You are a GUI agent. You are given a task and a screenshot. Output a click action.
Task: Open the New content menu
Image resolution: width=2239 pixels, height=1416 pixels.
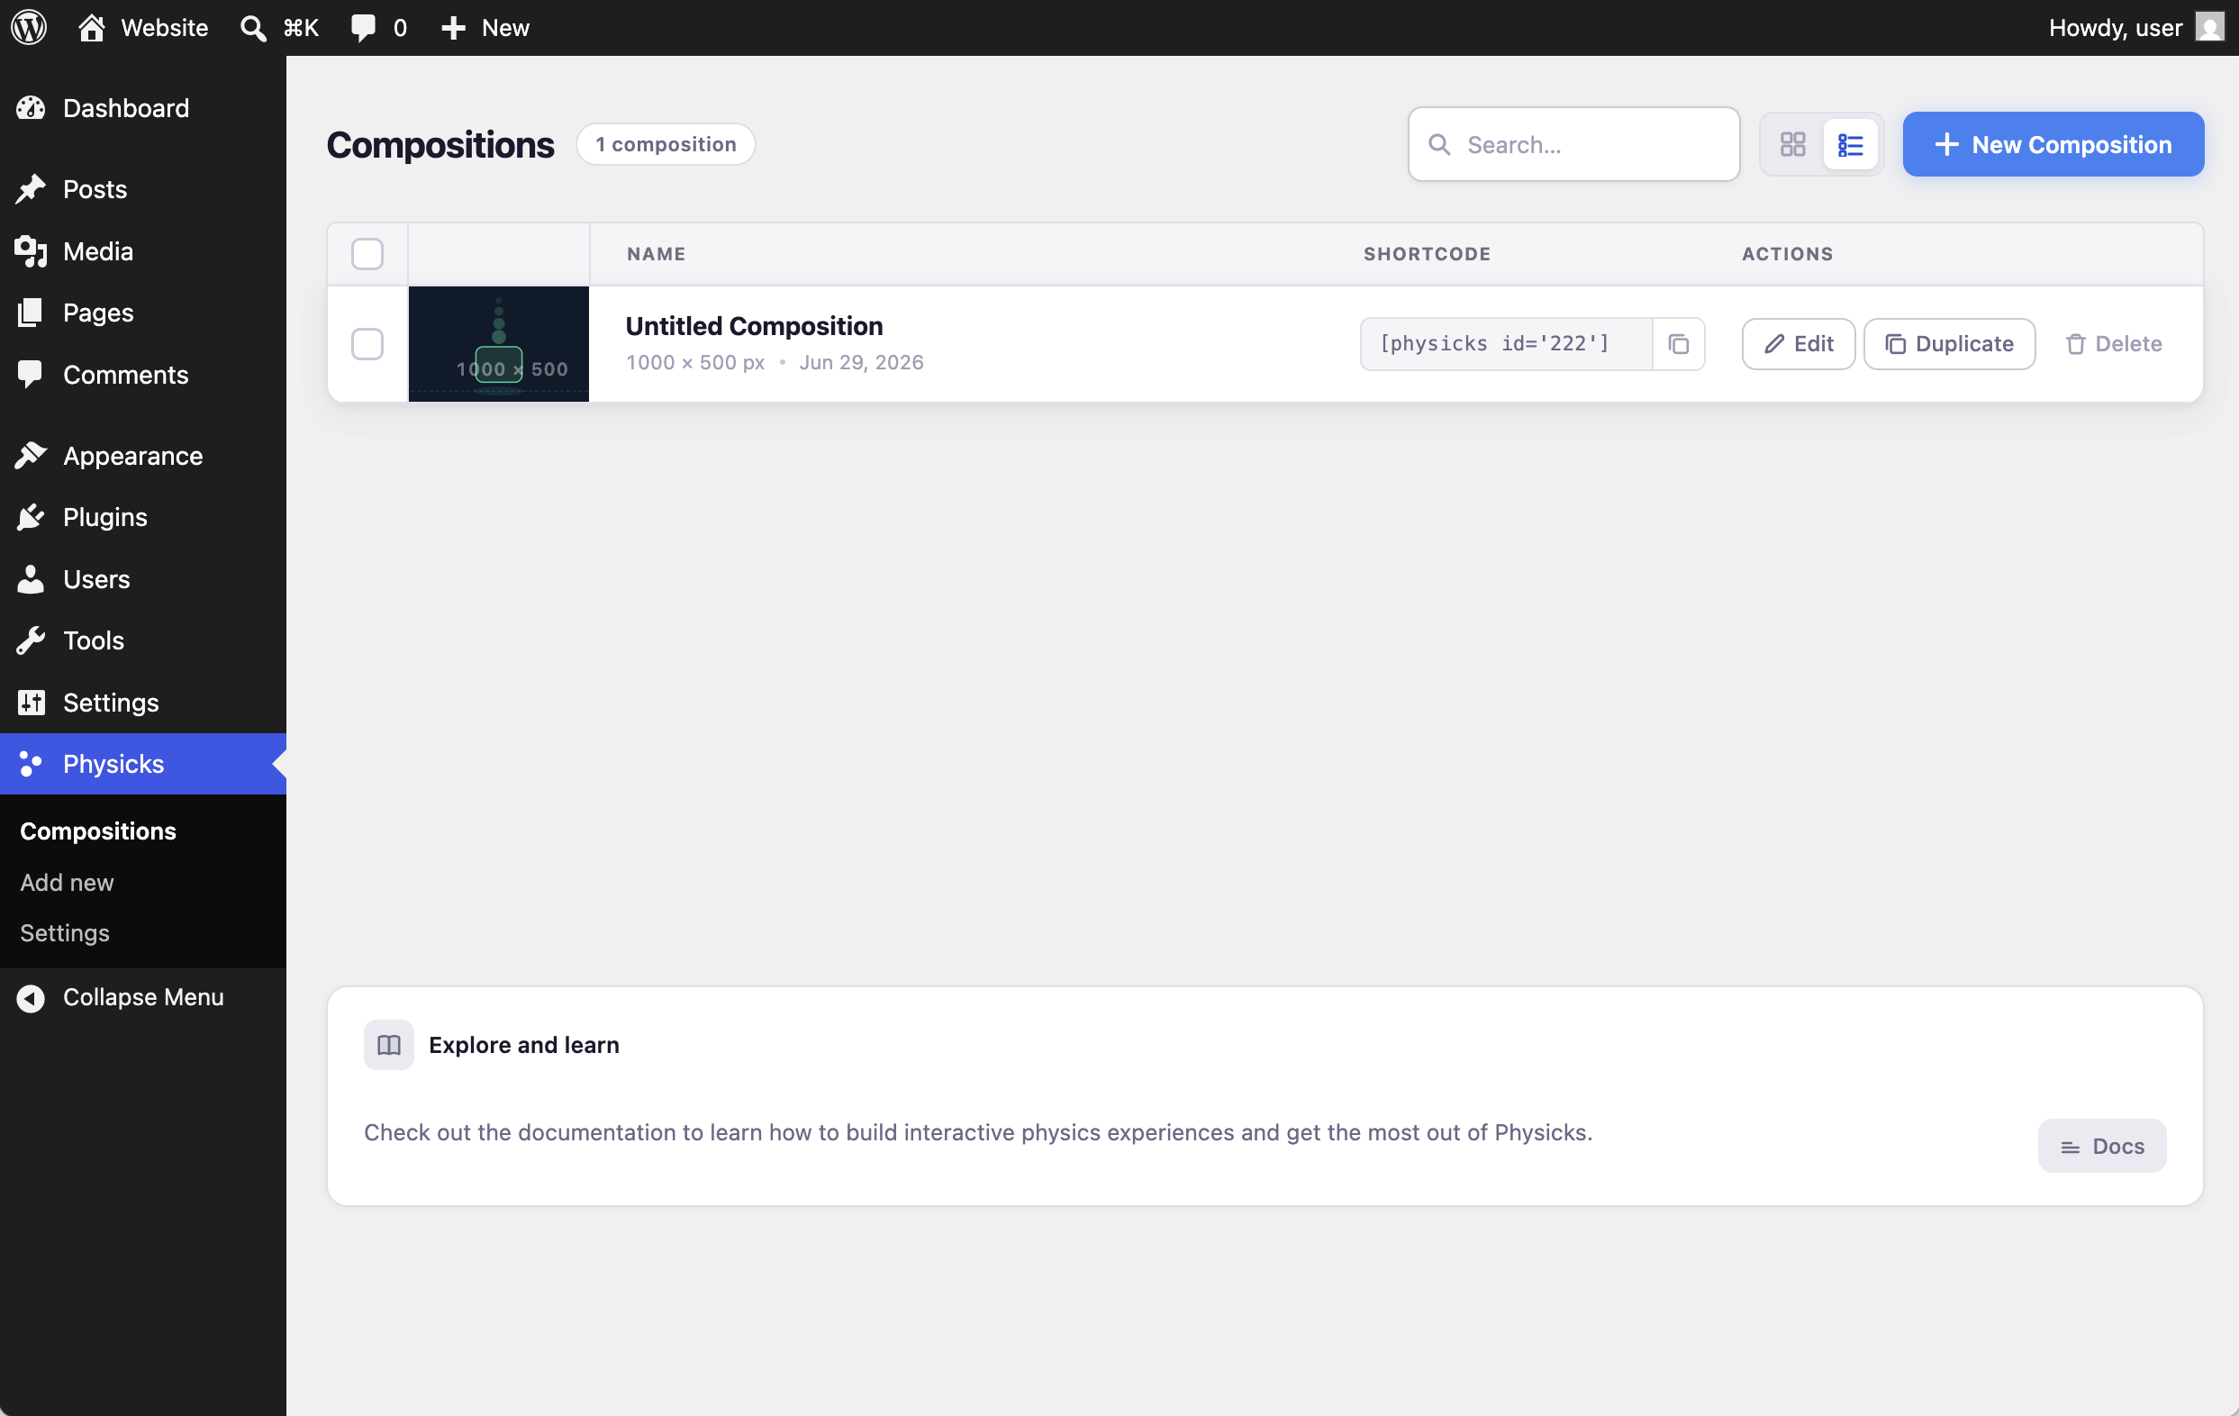(485, 27)
